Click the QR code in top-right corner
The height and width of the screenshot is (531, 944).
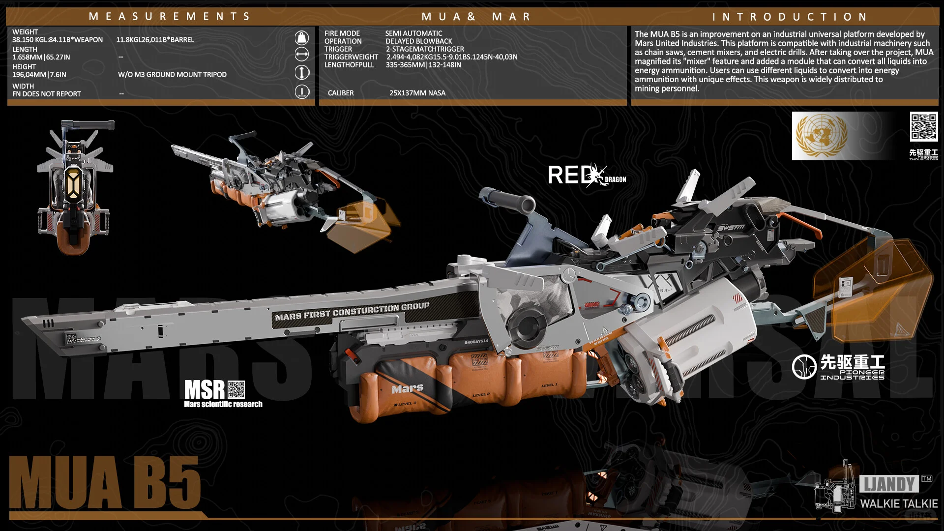click(x=923, y=127)
